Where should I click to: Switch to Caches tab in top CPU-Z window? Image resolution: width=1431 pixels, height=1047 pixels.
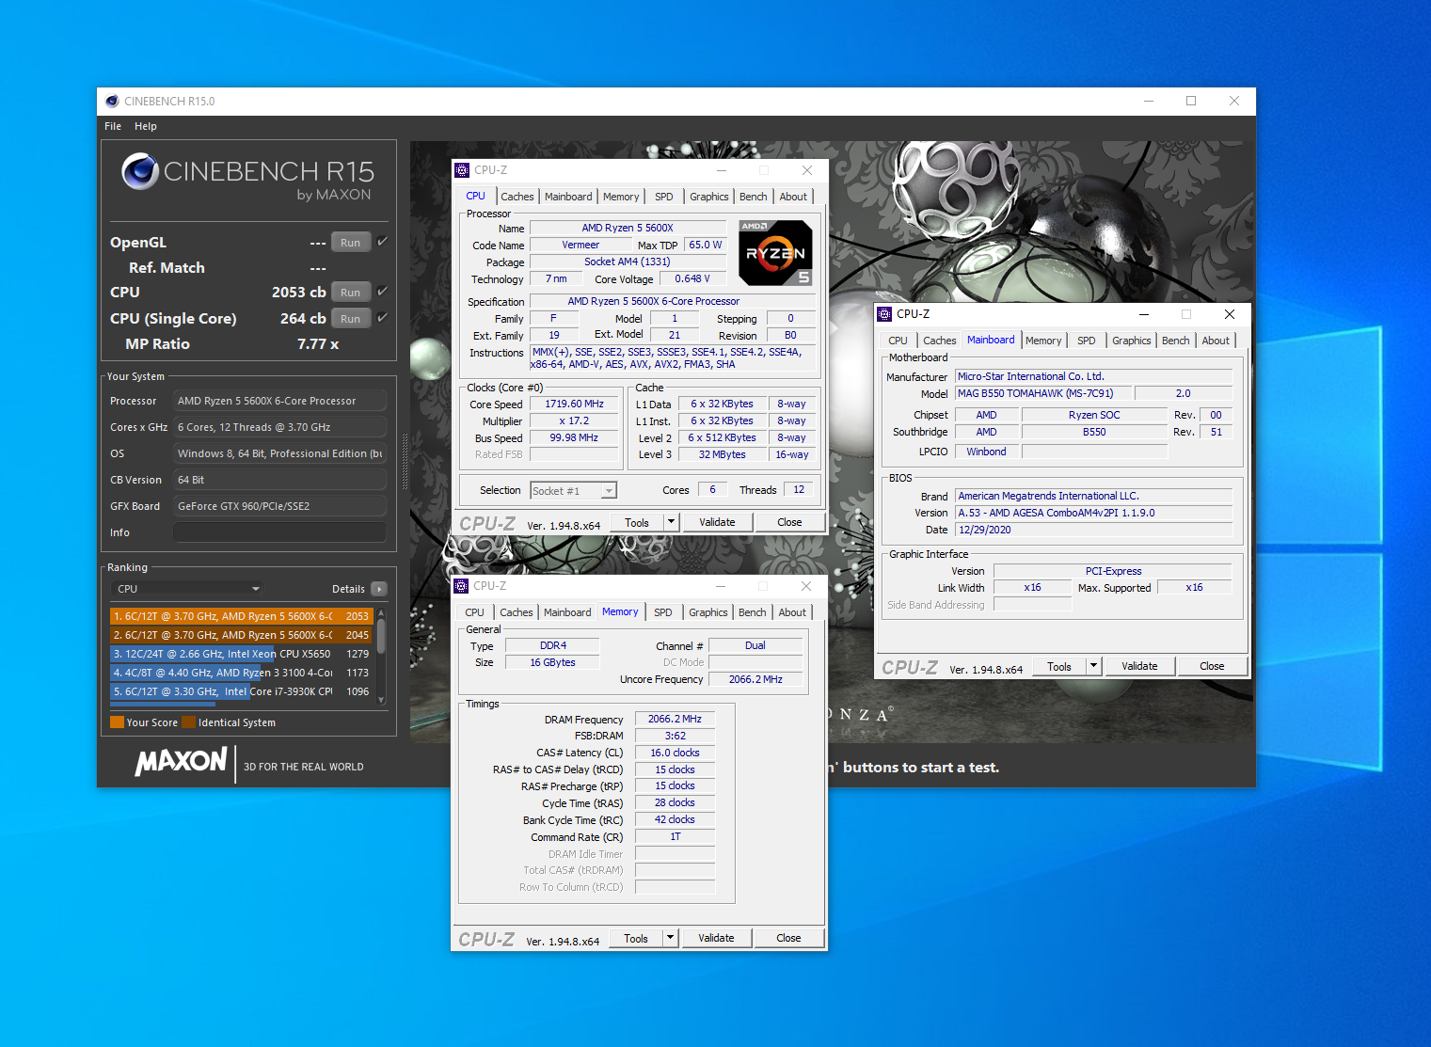pos(517,197)
